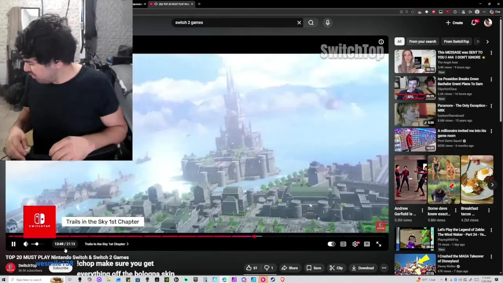Open Steam from the taskbar

coord(273,280)
